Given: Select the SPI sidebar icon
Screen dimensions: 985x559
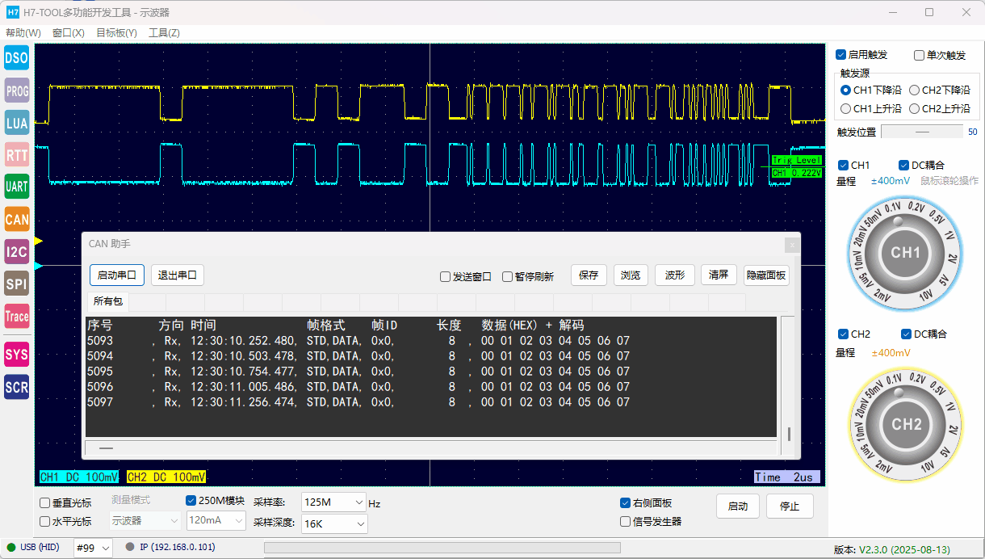Looking at the screenshot, I should pos(17,284).
